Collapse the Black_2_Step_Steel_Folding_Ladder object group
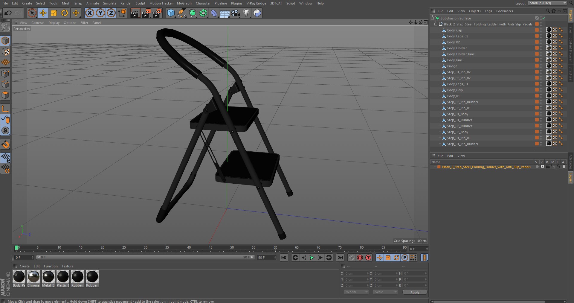The width and height of the screenshot is (574, 303). click(436, 24)
